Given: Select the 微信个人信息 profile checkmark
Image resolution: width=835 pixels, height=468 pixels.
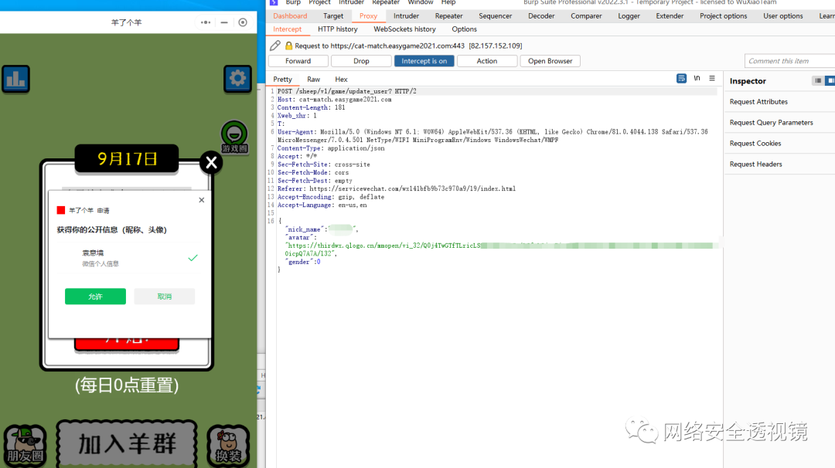Looking at the screenshot, I should [193, 258].
